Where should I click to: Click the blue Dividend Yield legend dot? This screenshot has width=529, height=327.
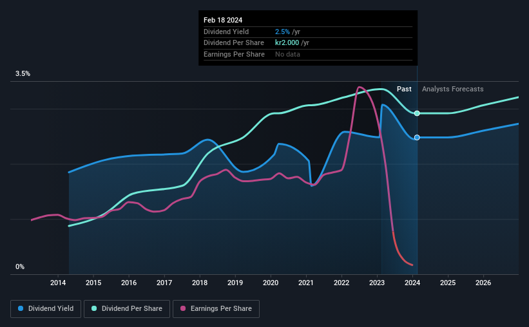click(21, 308)
